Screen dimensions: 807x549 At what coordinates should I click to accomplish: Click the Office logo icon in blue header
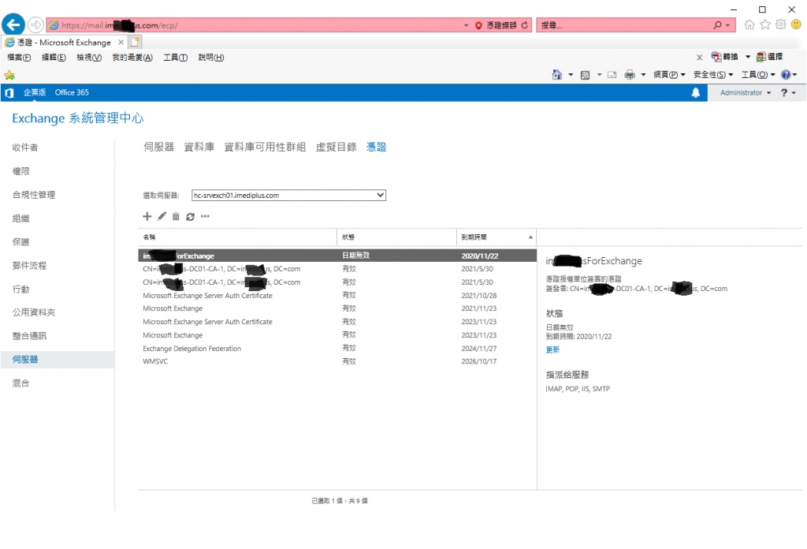coord(9,93)
